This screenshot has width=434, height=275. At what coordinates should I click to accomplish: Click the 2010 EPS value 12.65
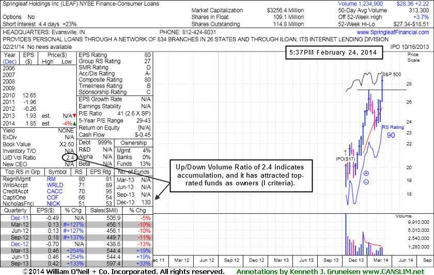click(x=29, y=95)
